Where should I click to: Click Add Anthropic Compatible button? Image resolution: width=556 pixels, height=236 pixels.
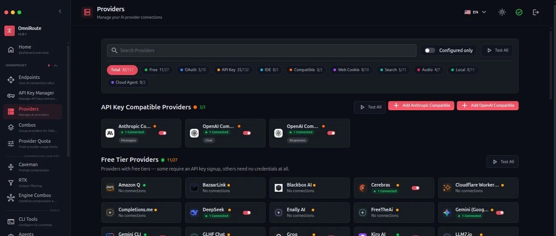(x=421, y=105)
